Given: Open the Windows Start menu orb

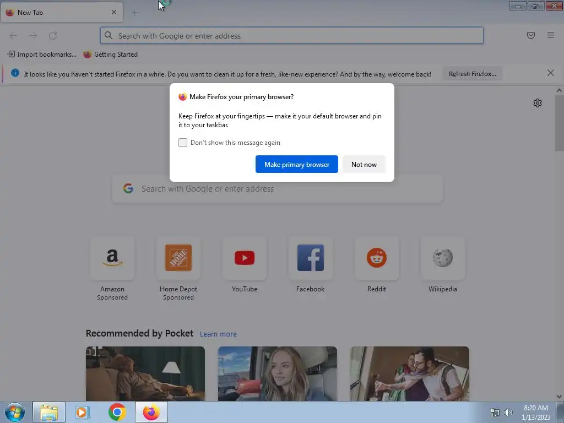Looking at the screenshot, I should coord(15,412).
